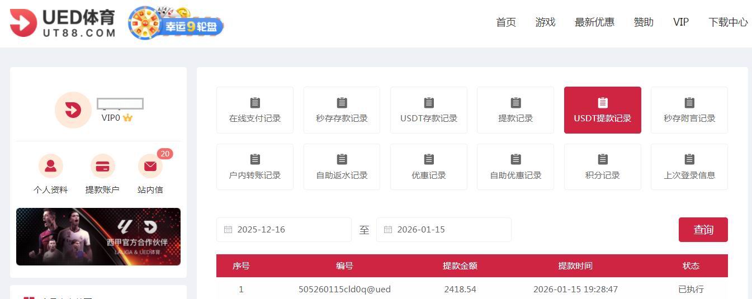Switch to 秒存存款记录 tab
The width and height of the screenshot is (752, 299).
[x=342, y=110]
